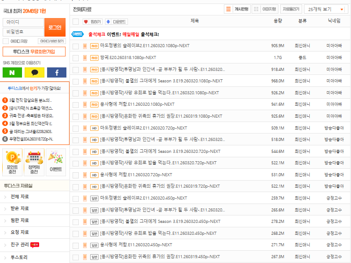
Task: Log in with Naver N icon
Action: 12,72
